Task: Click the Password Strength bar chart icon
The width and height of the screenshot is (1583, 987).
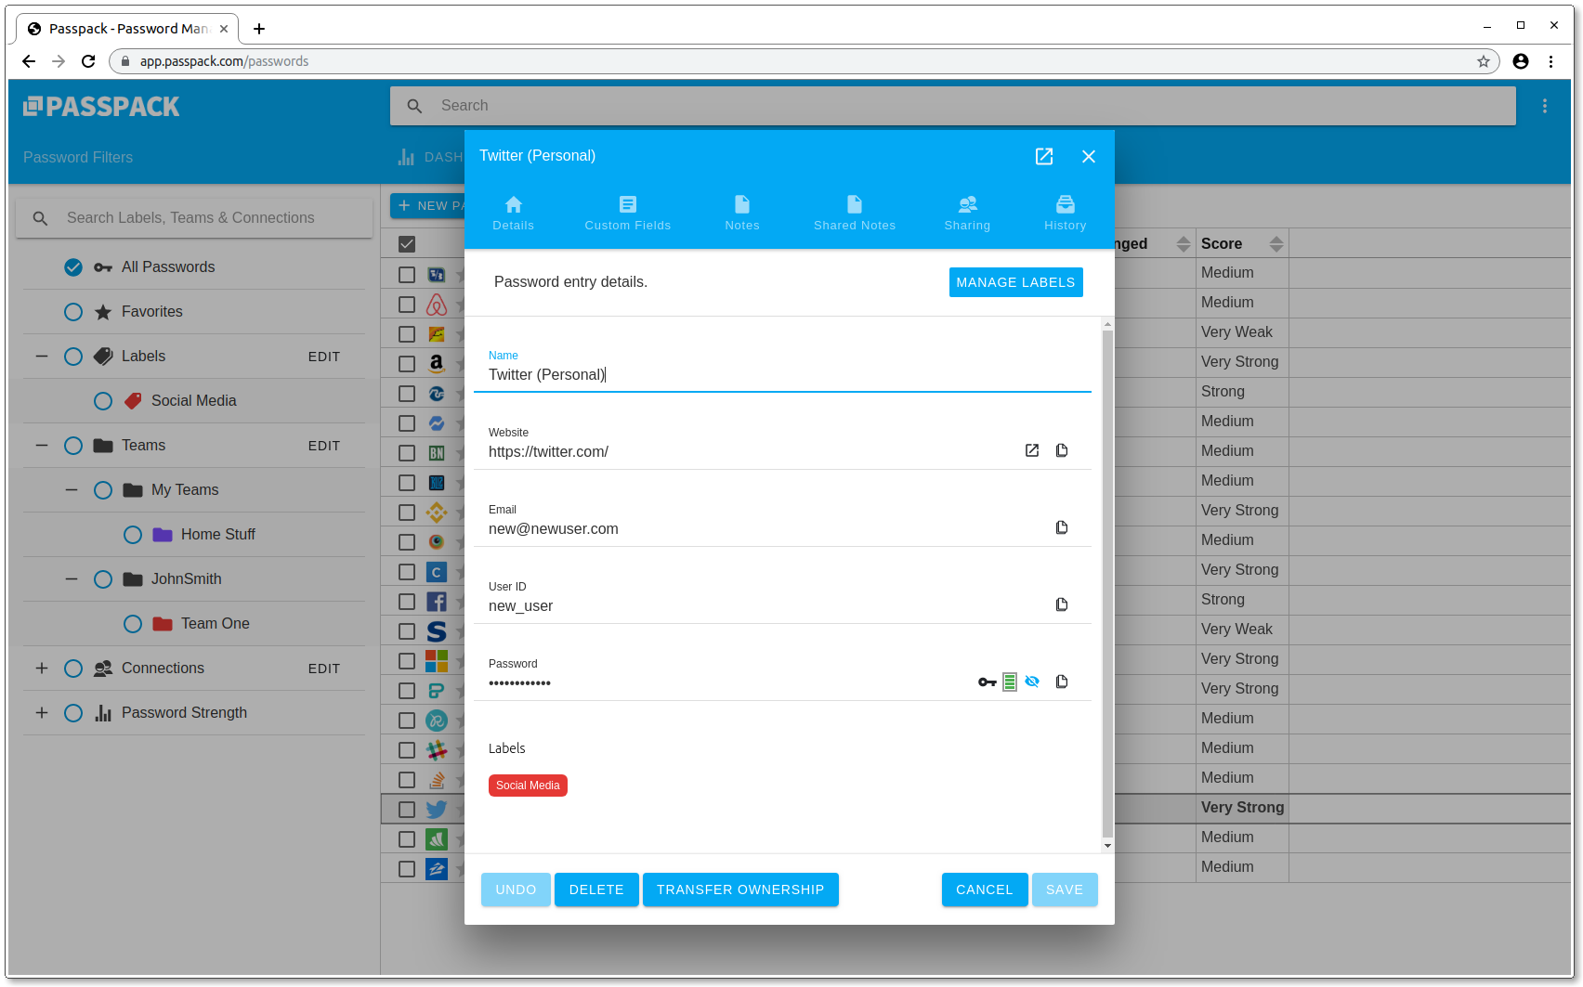Action: click(x=103, y=713)
